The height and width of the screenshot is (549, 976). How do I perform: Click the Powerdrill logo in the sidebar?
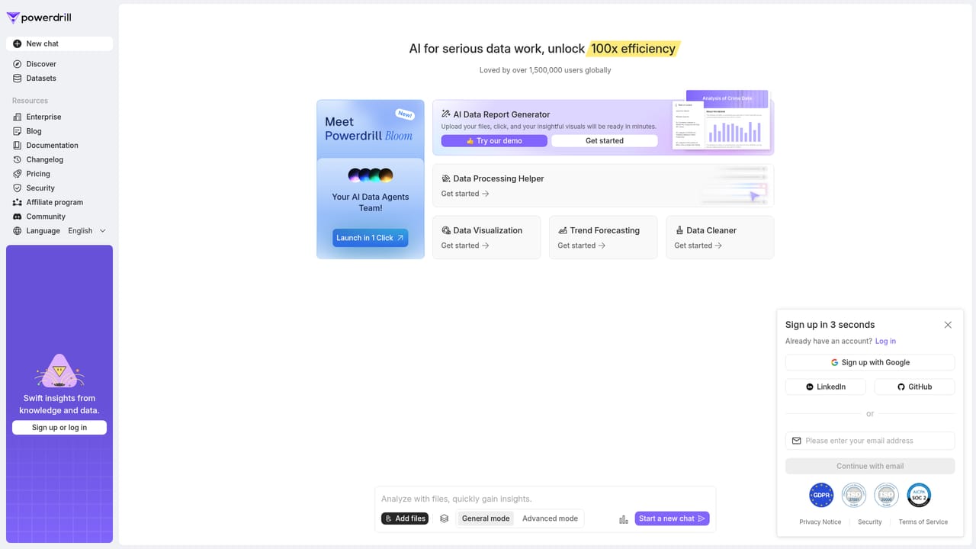38,18
